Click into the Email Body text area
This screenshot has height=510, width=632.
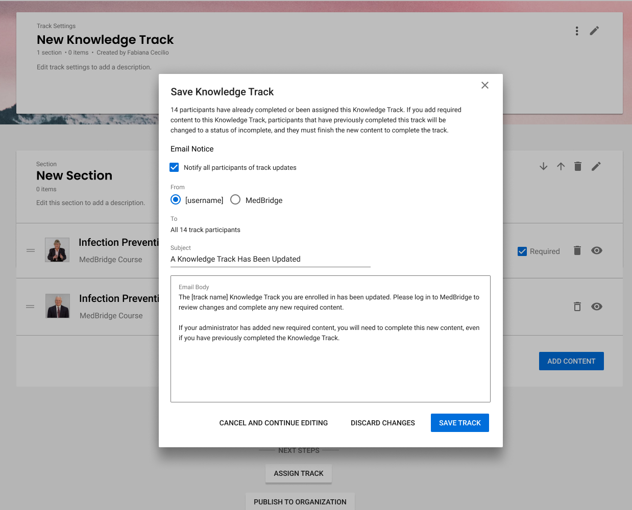(330, 339)
